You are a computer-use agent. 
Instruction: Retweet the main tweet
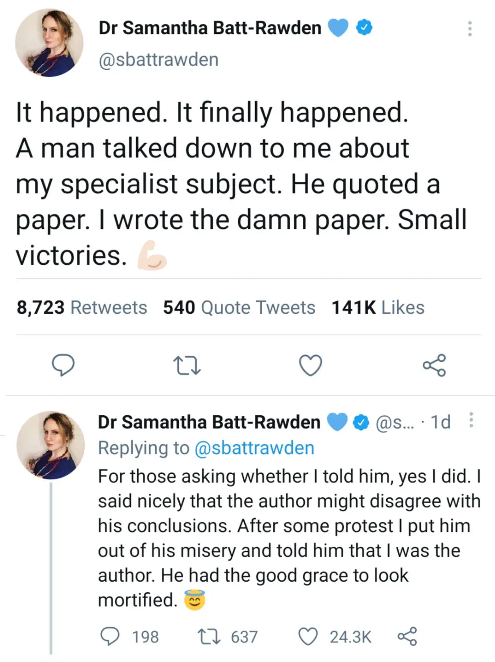coord(187,366)
